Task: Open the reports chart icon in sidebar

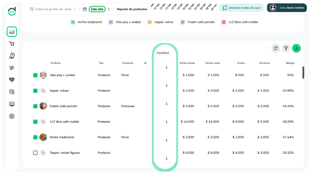Action: [12, 32]
